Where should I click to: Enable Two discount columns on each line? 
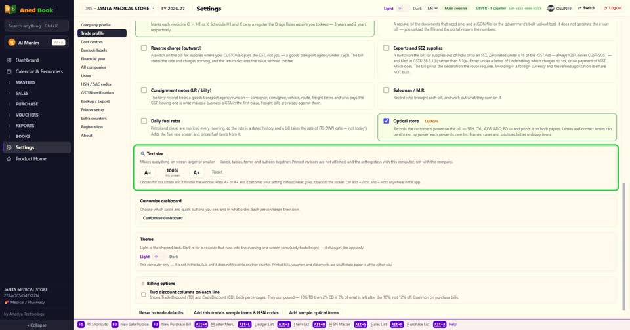coord(144,295)
